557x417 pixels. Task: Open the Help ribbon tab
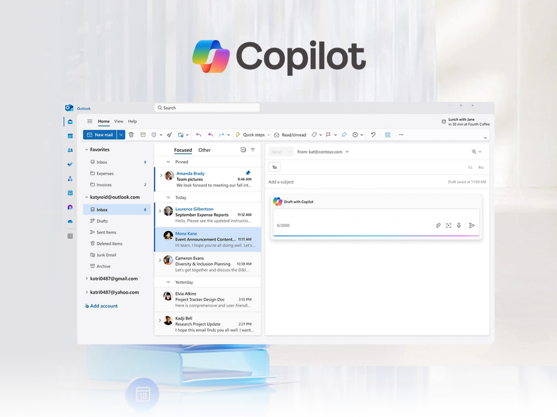point(132,121)
